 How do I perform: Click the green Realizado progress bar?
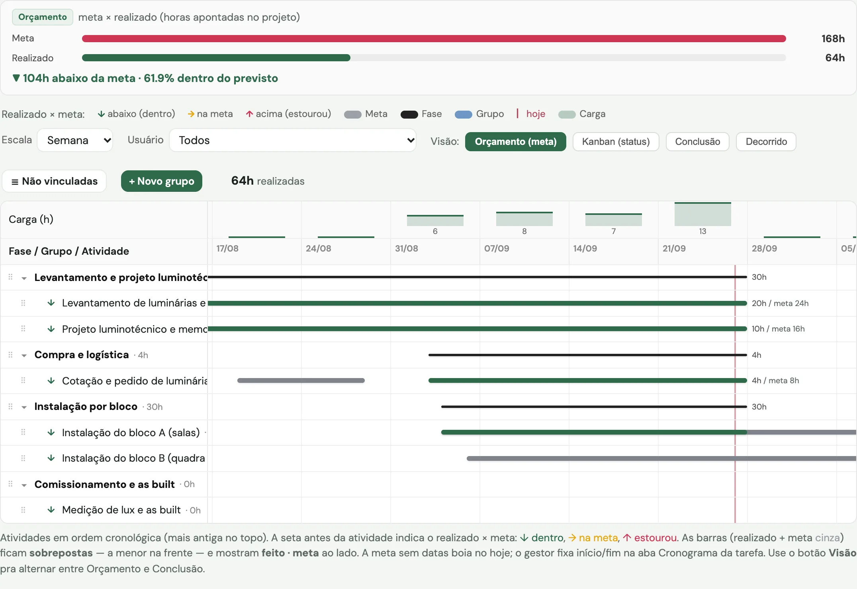[x=216, y=58]
